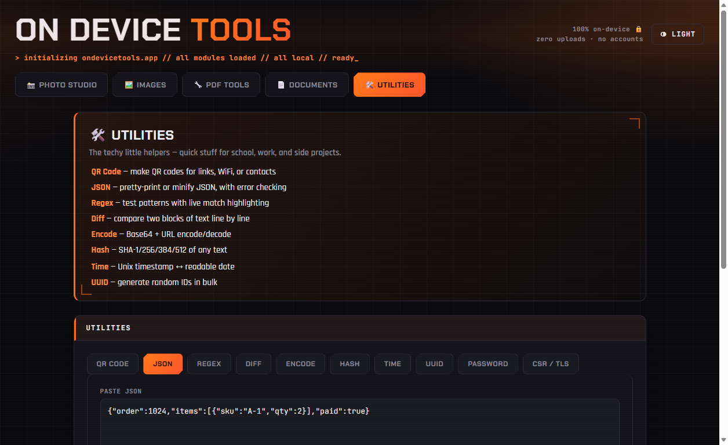Switch to the Hash utility
The width and height of the screenshot is (728, 445).
(350, 364)
